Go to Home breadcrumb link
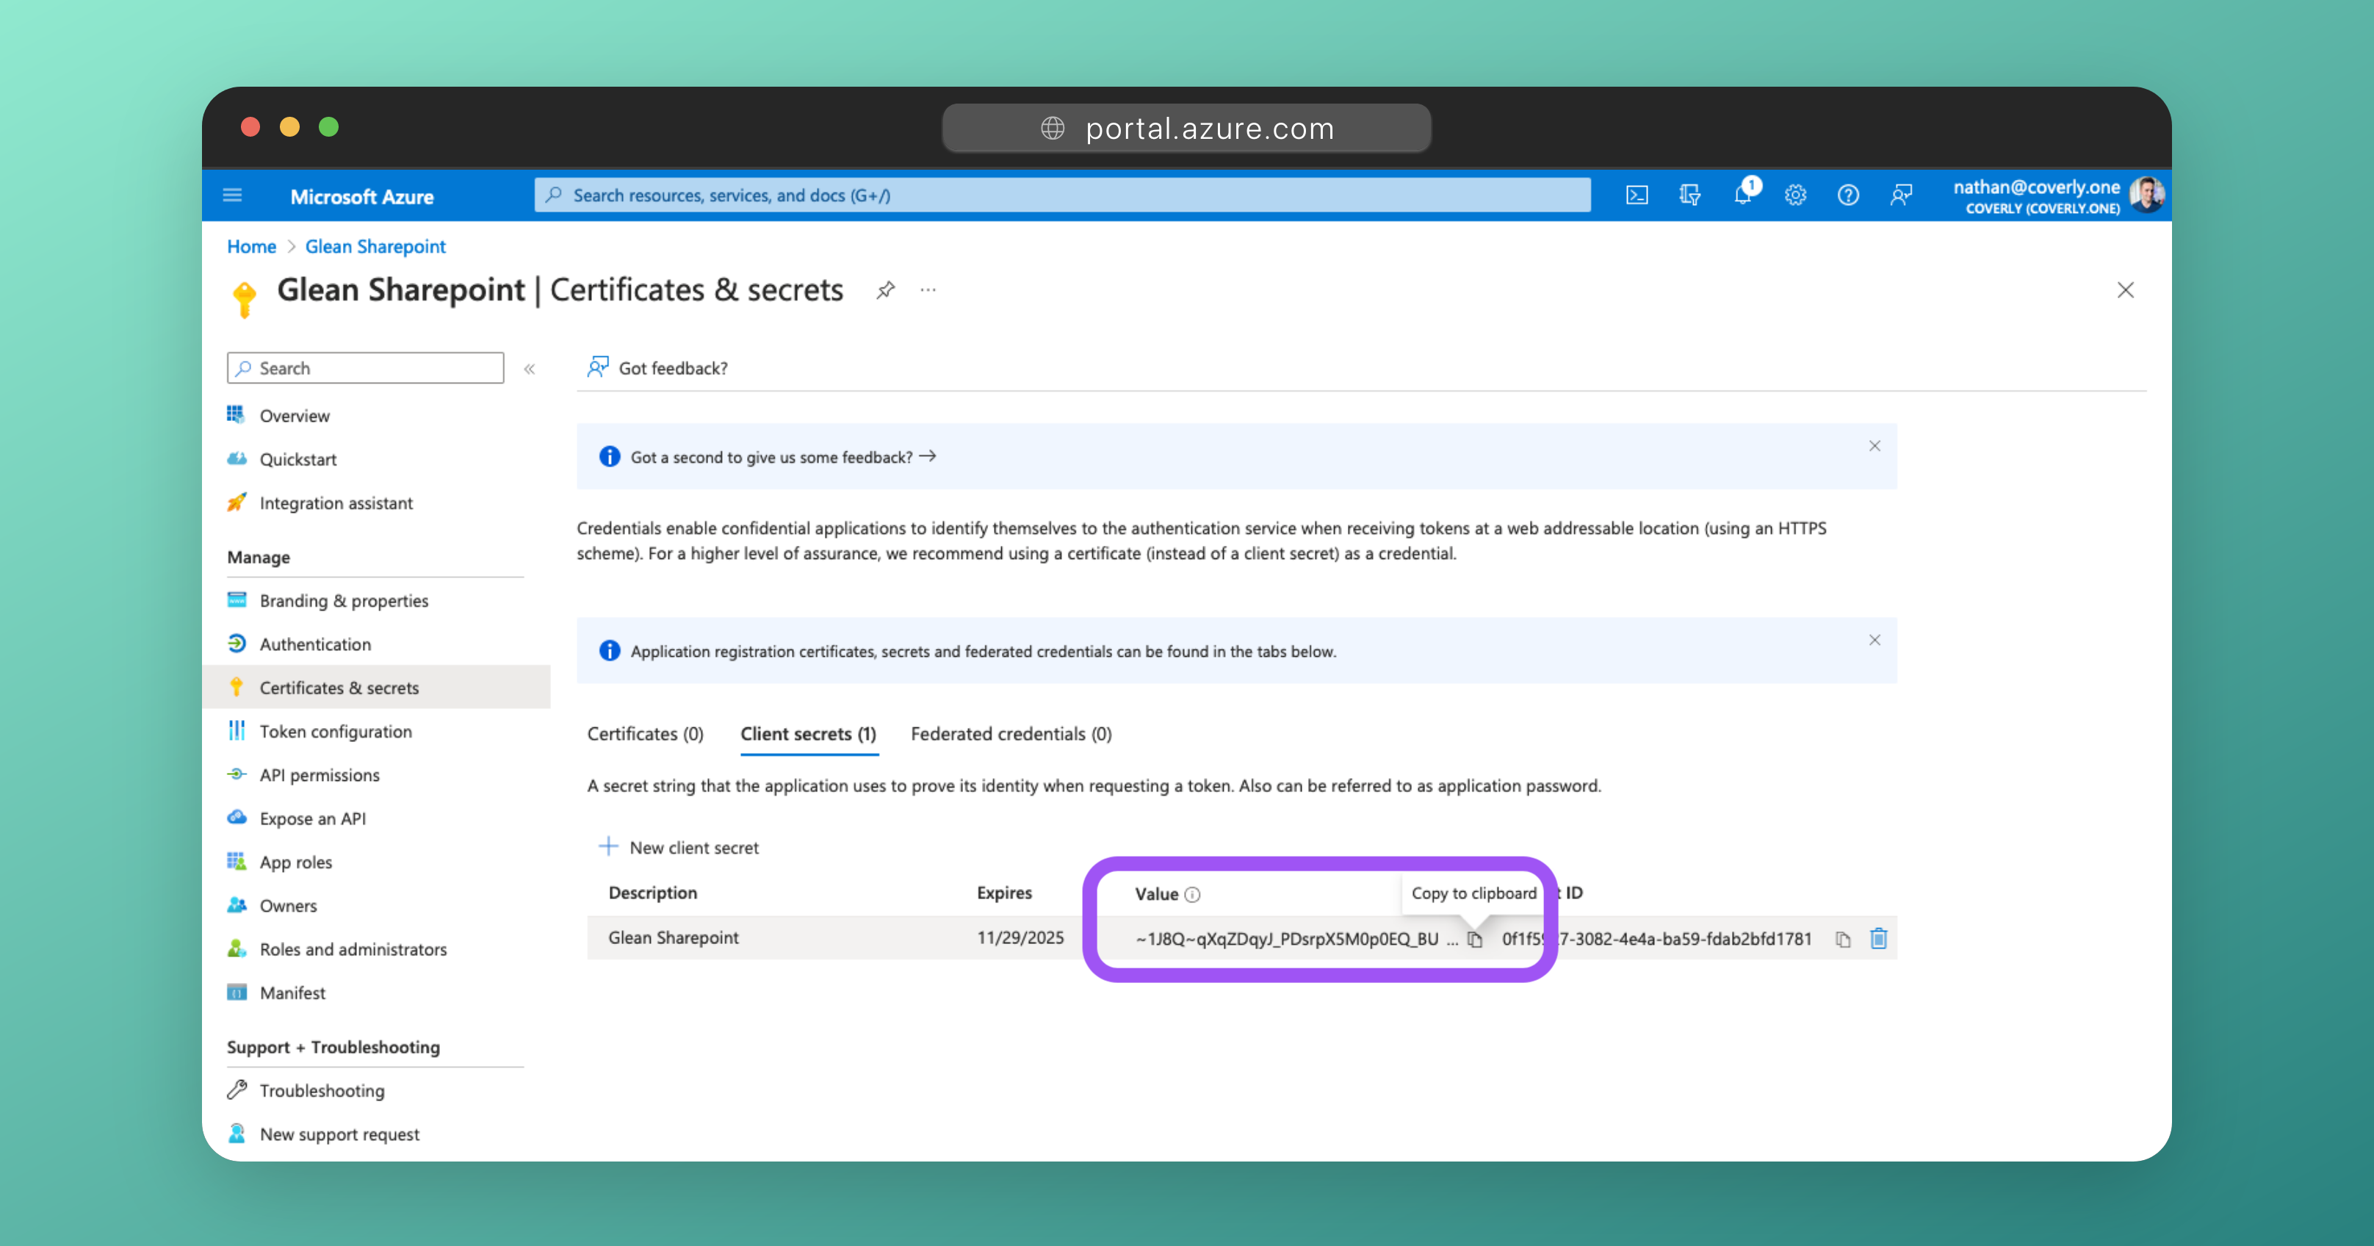This screenshot has height=1246, width=2374. (x=250, y=247)
